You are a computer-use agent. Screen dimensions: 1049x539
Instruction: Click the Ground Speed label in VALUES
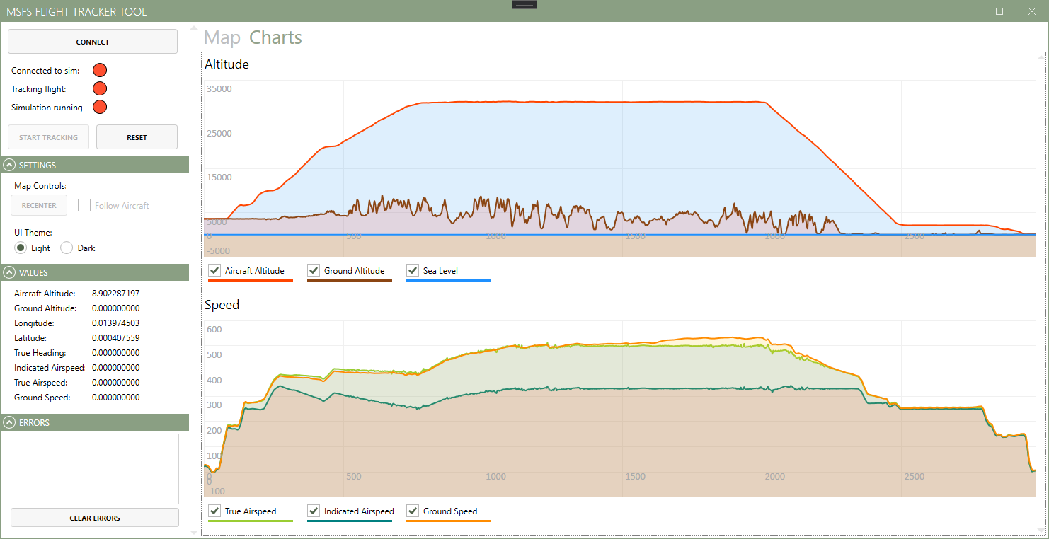tap(42, 397)
